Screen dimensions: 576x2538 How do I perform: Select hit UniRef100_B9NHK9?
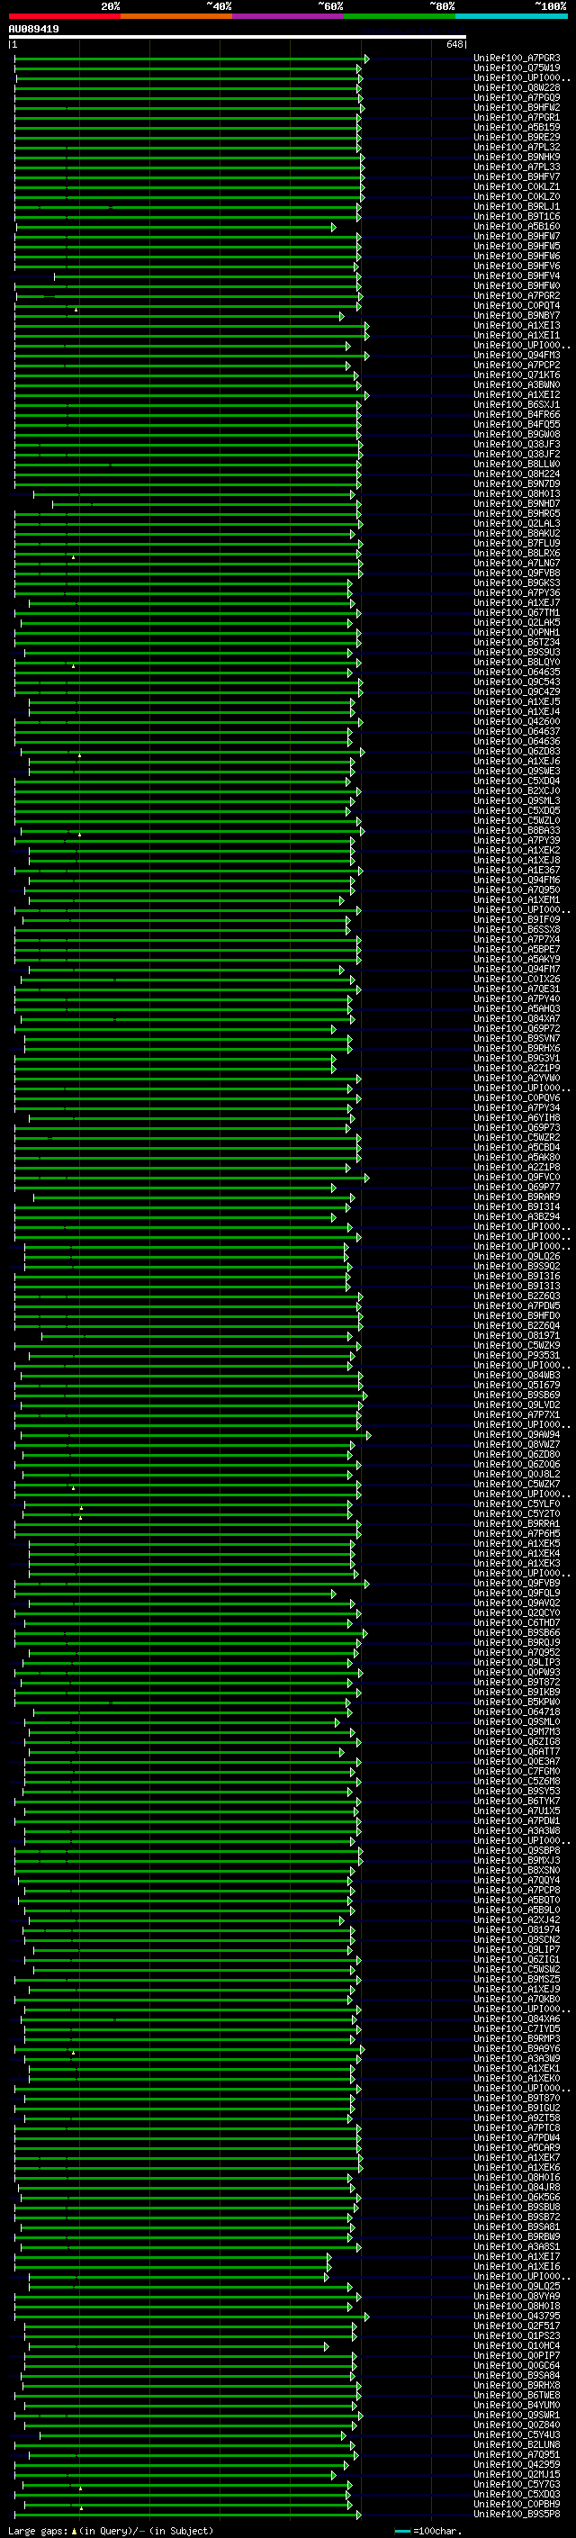[517, 157]
